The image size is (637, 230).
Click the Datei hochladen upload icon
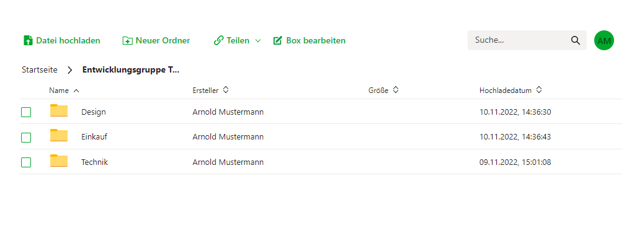point(28,41)
